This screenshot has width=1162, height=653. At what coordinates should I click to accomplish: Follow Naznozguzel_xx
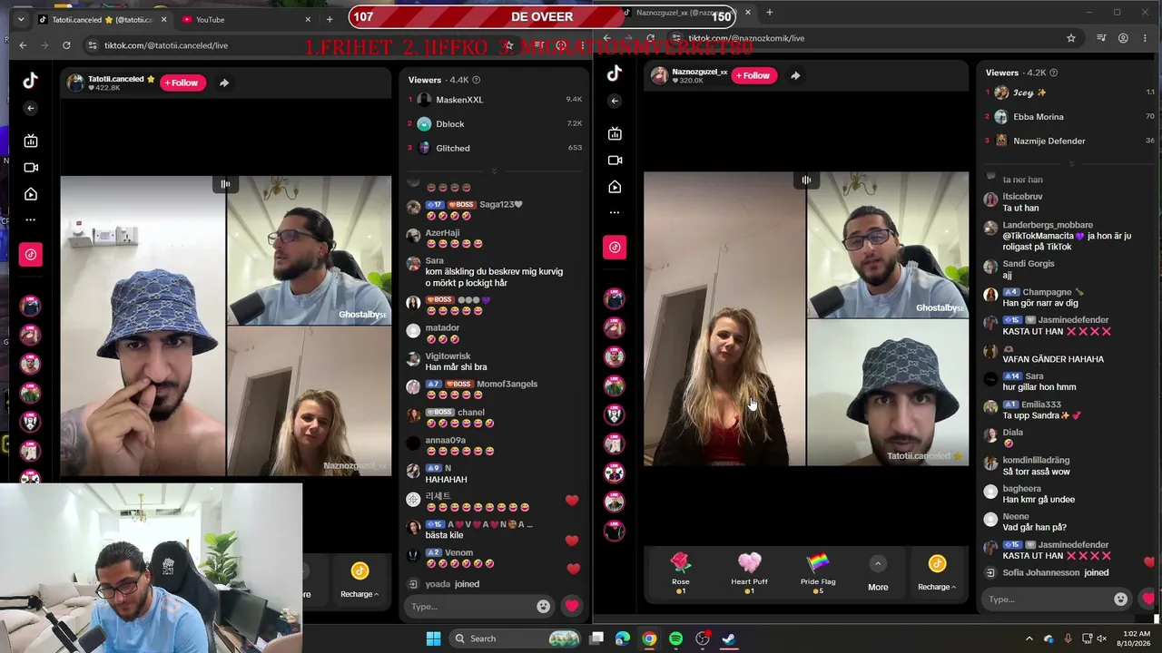pyautogui.click(x=753, y=75)
